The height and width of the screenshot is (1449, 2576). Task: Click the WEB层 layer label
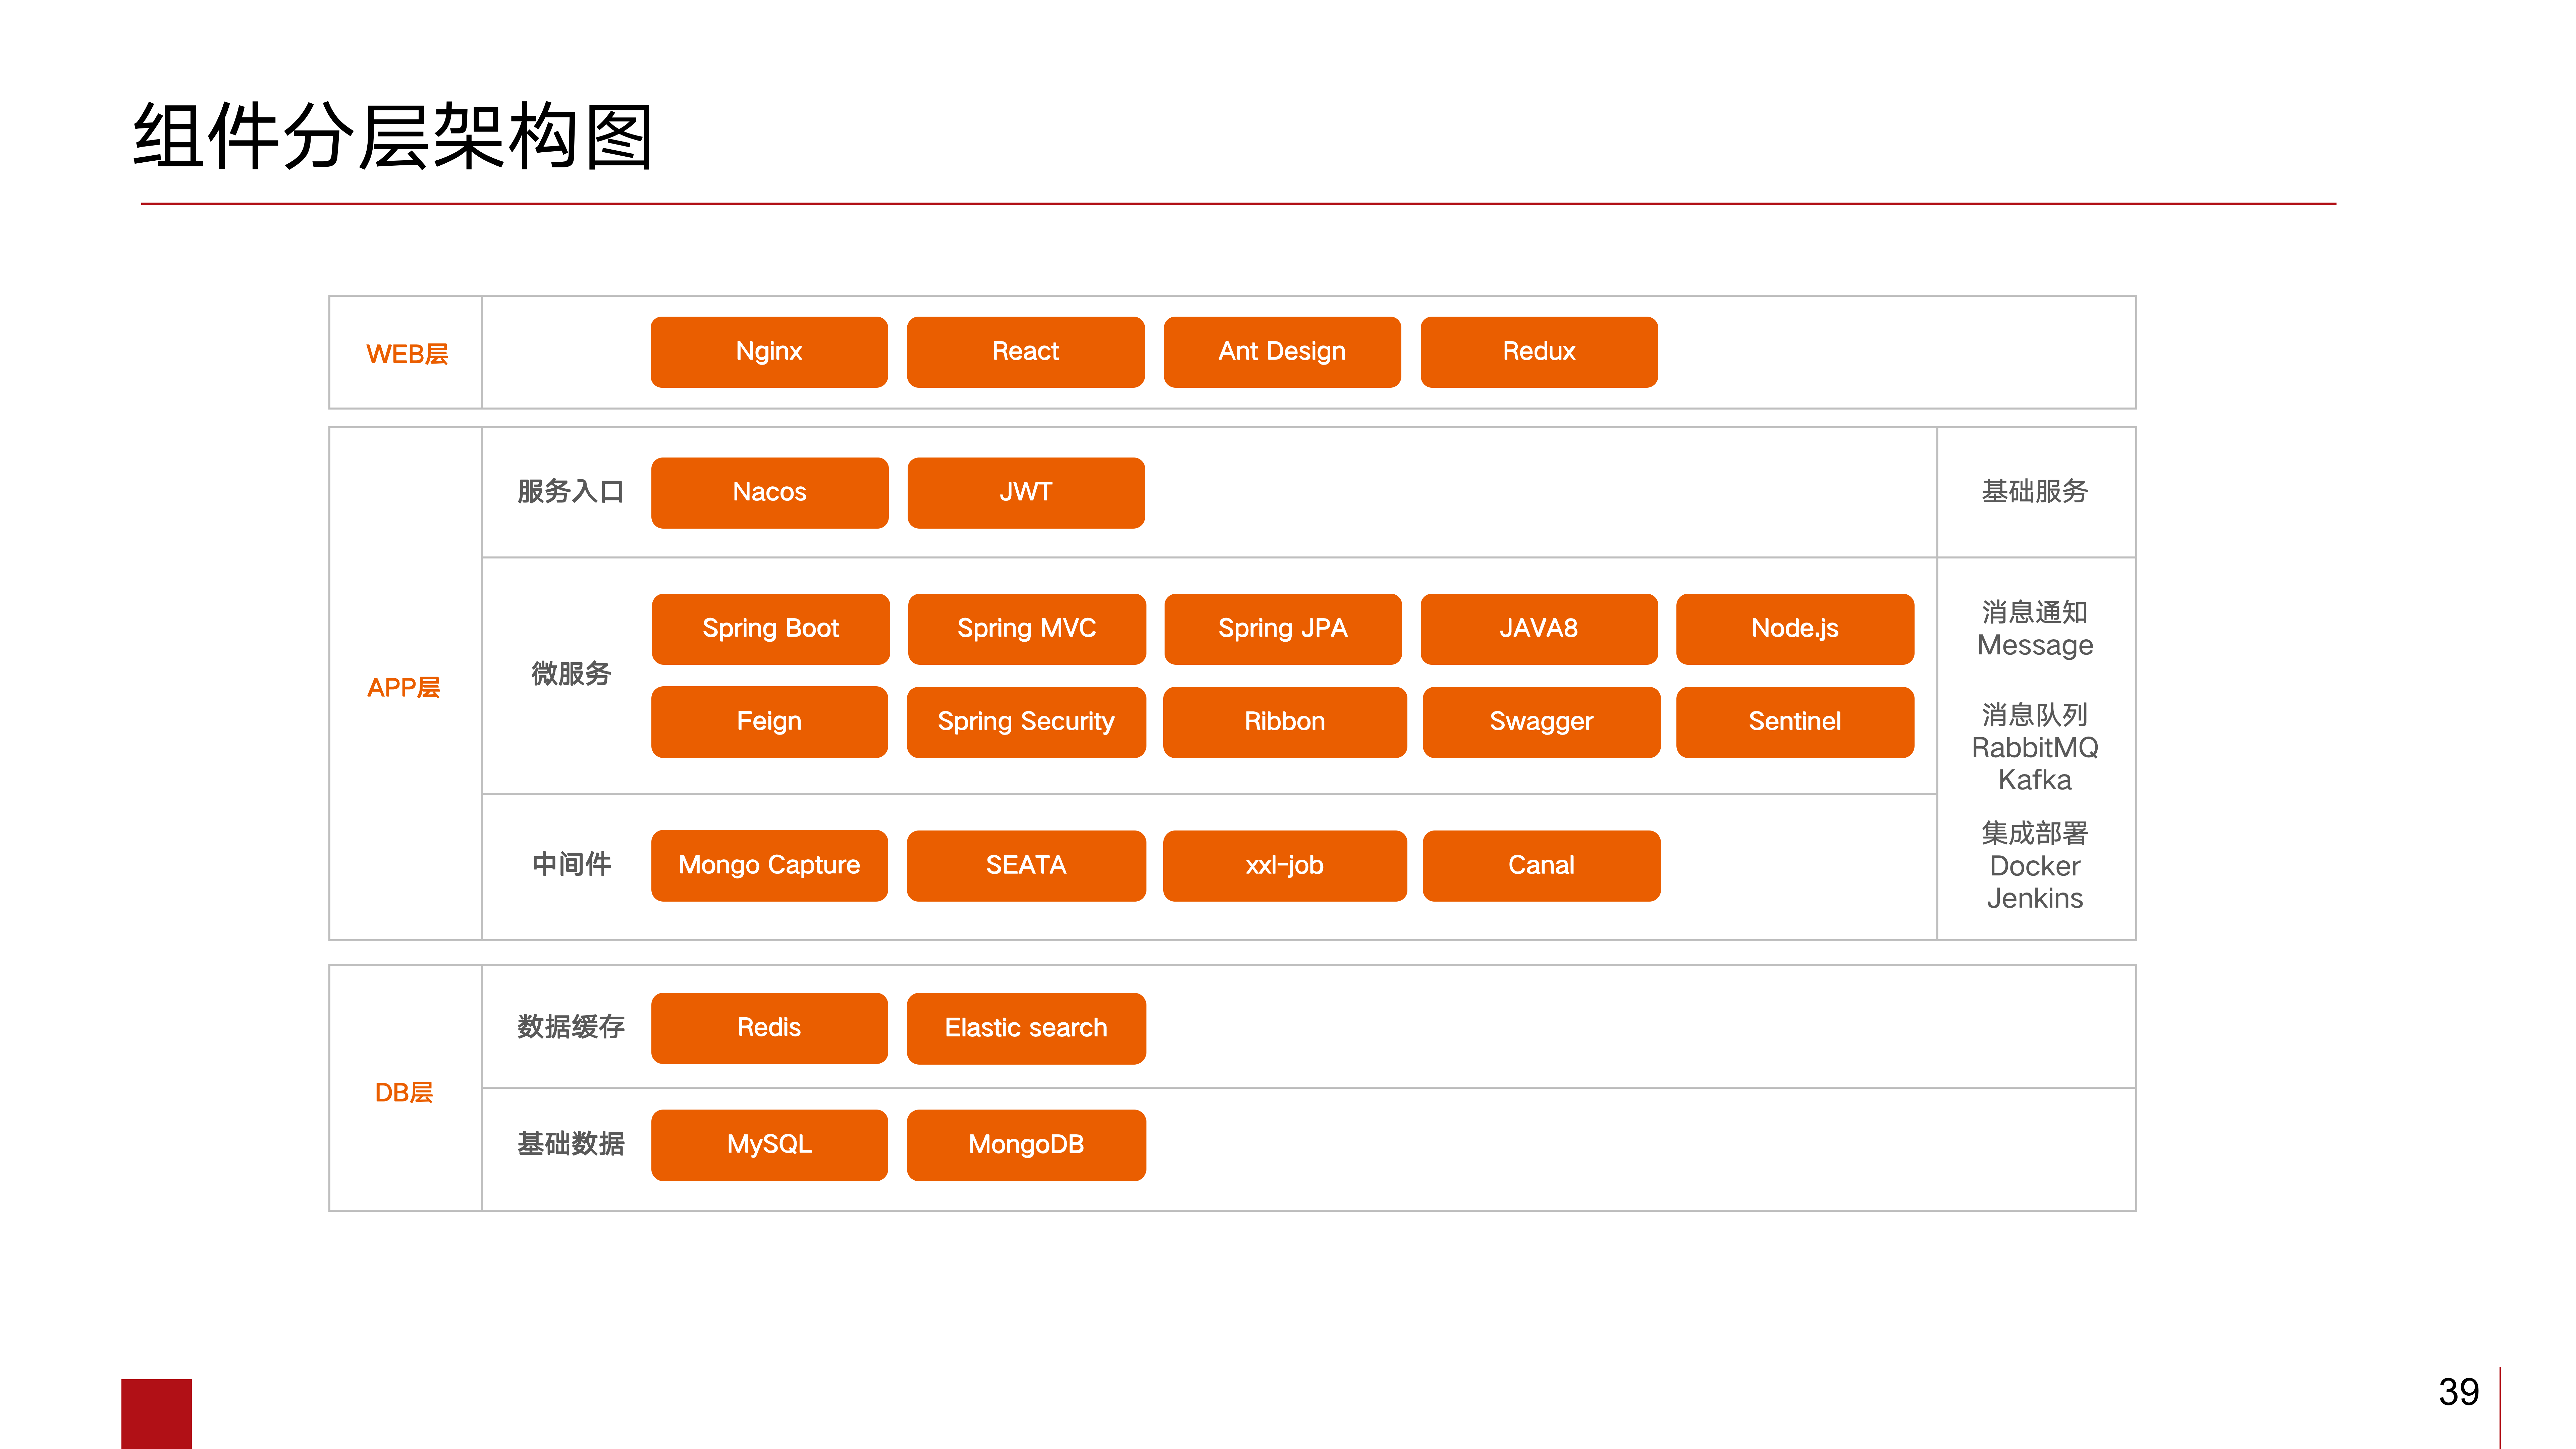(x=407, y=354)
